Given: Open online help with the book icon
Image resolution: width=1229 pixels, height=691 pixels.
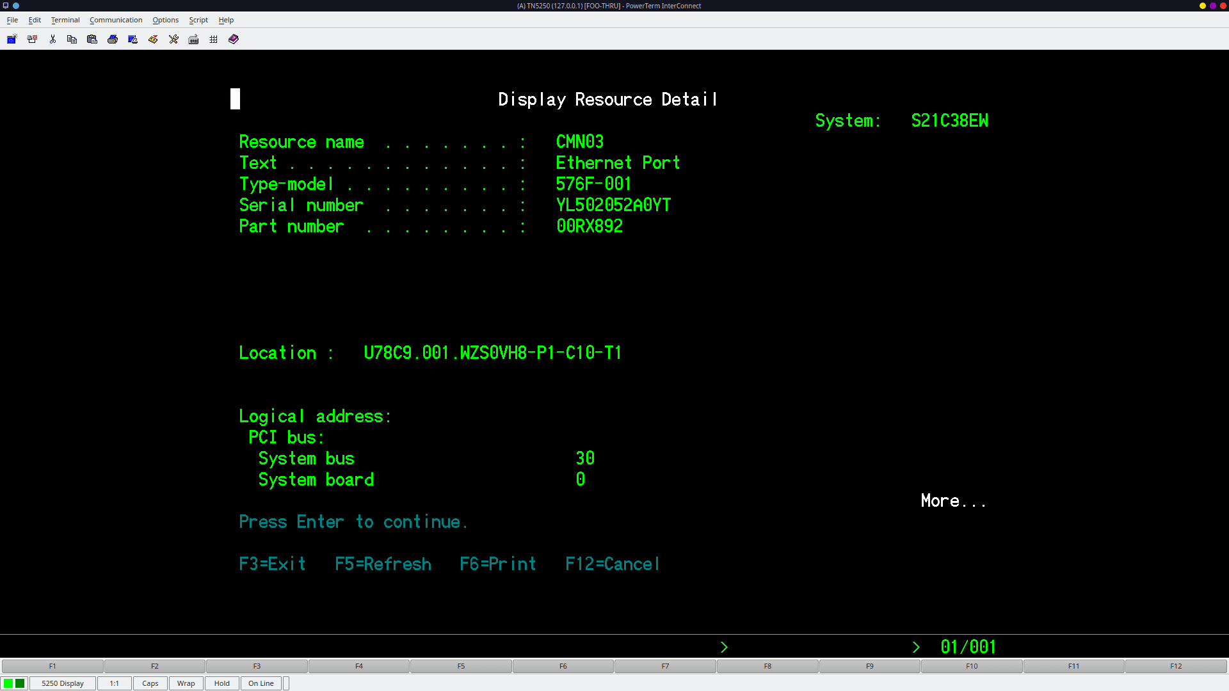Looking at the screenshot, I should 233,39.
